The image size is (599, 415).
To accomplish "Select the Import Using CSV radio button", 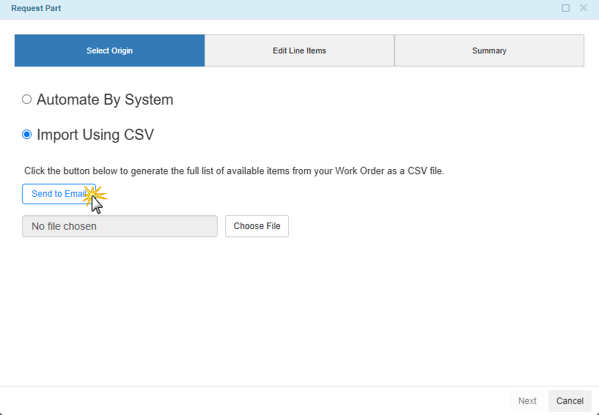I will point(27,135).
